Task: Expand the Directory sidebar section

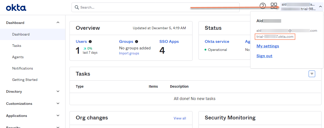Action: pyautogui.click(x=58, y=91)
